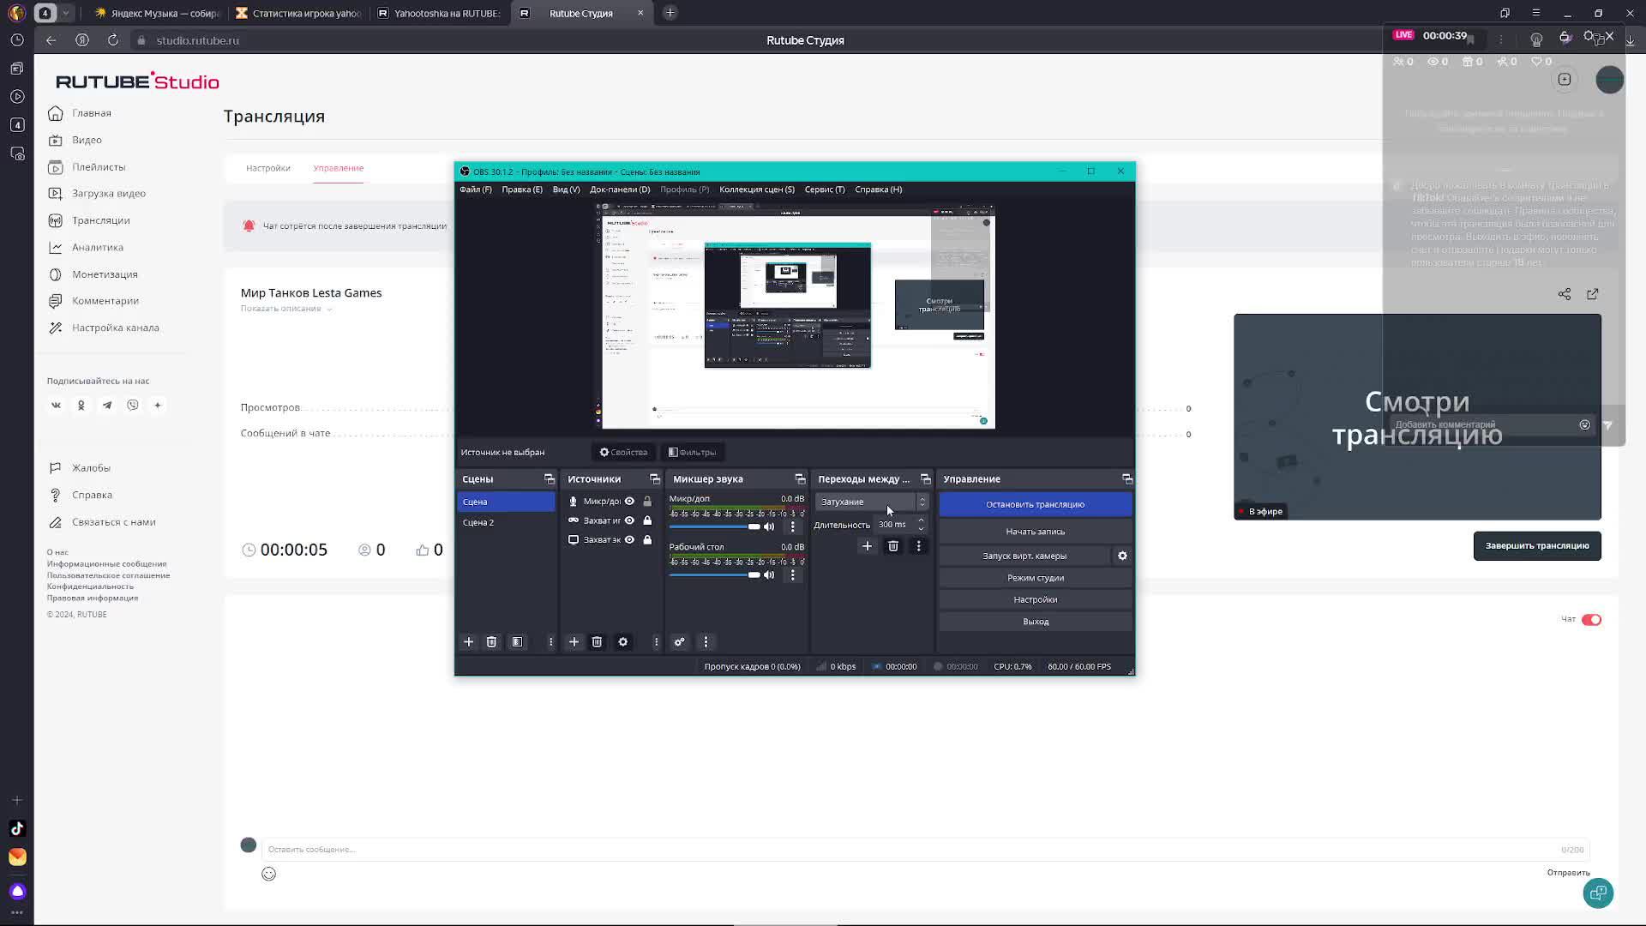
Task: Open support chat bubble icon
Action: point(1598,893)
